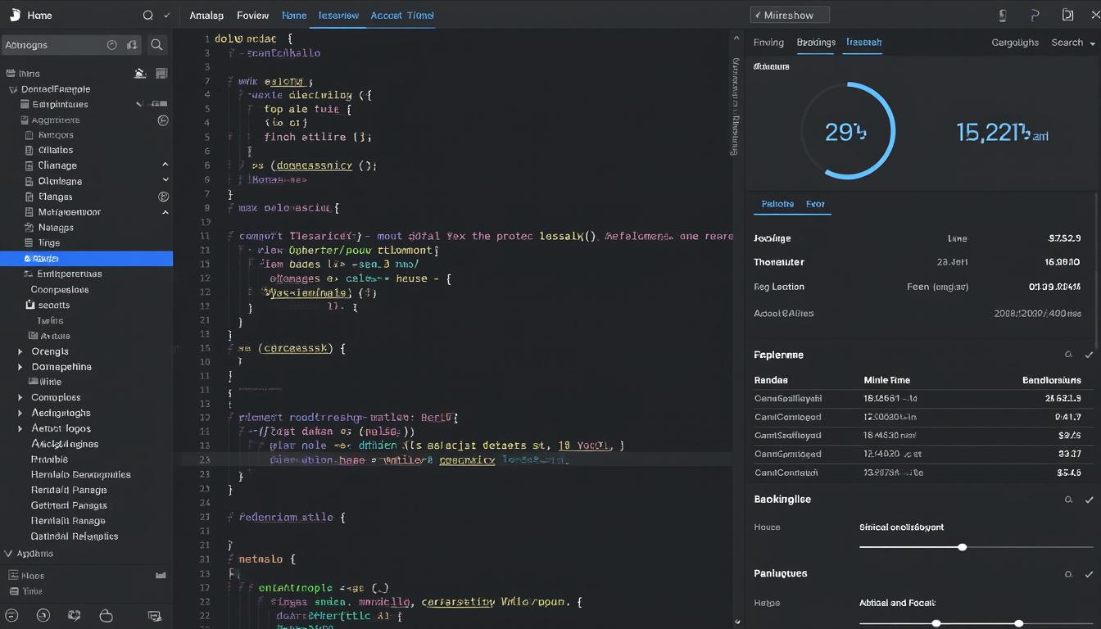Click the Randas column header
Image resolution: width=1101 pixels, height=629 pixels.
point(771,380)
